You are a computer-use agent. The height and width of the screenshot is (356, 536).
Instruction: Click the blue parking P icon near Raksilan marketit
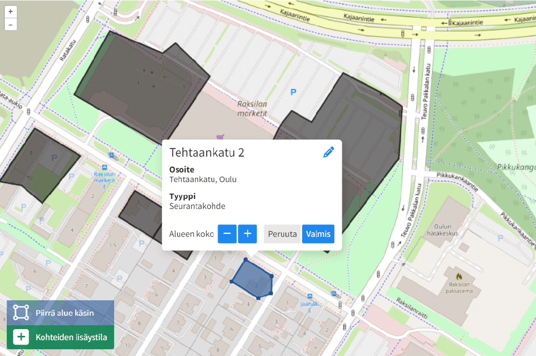tap(293, 92)
